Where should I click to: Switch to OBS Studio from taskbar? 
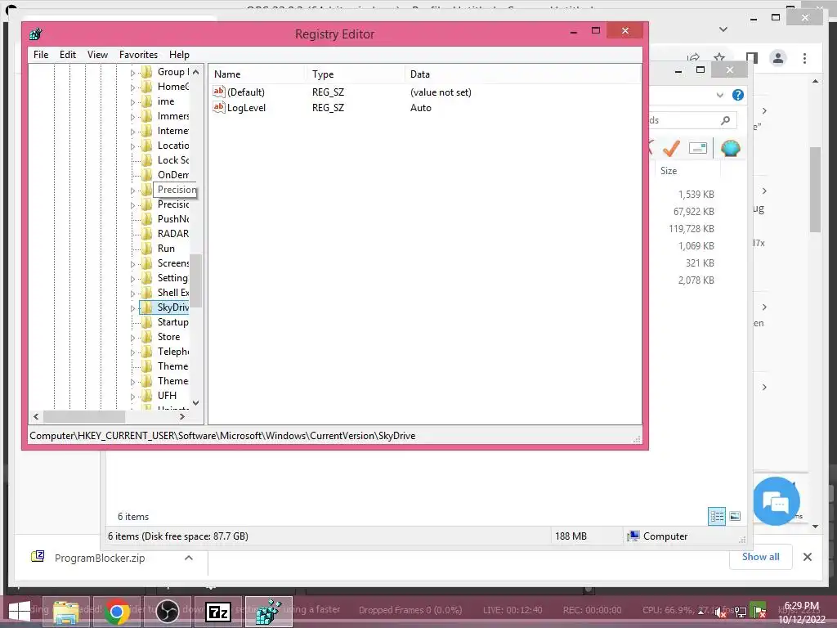click(167, 612)
